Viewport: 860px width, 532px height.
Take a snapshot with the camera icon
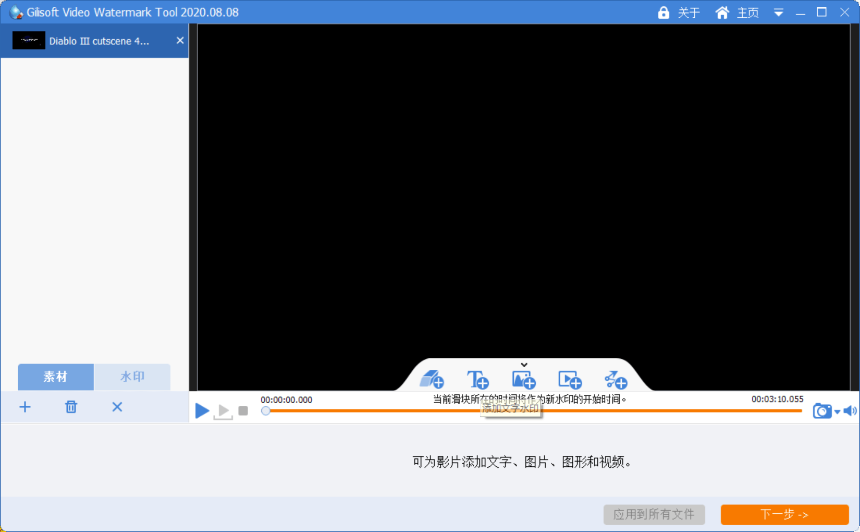[822, 411]
